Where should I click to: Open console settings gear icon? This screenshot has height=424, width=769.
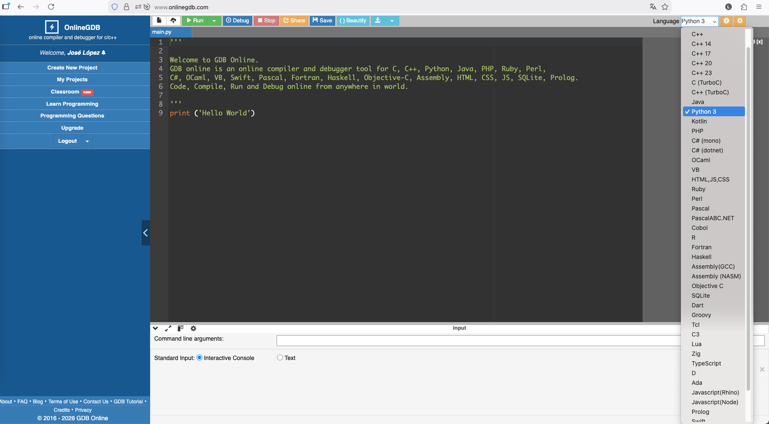click(194, 328)
